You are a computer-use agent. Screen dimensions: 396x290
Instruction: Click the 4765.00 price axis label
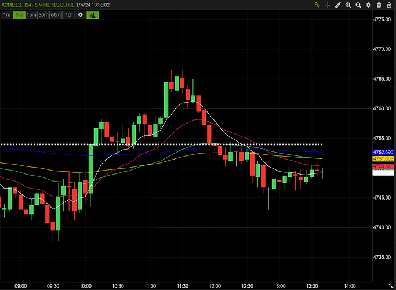[x=382, y=79]
